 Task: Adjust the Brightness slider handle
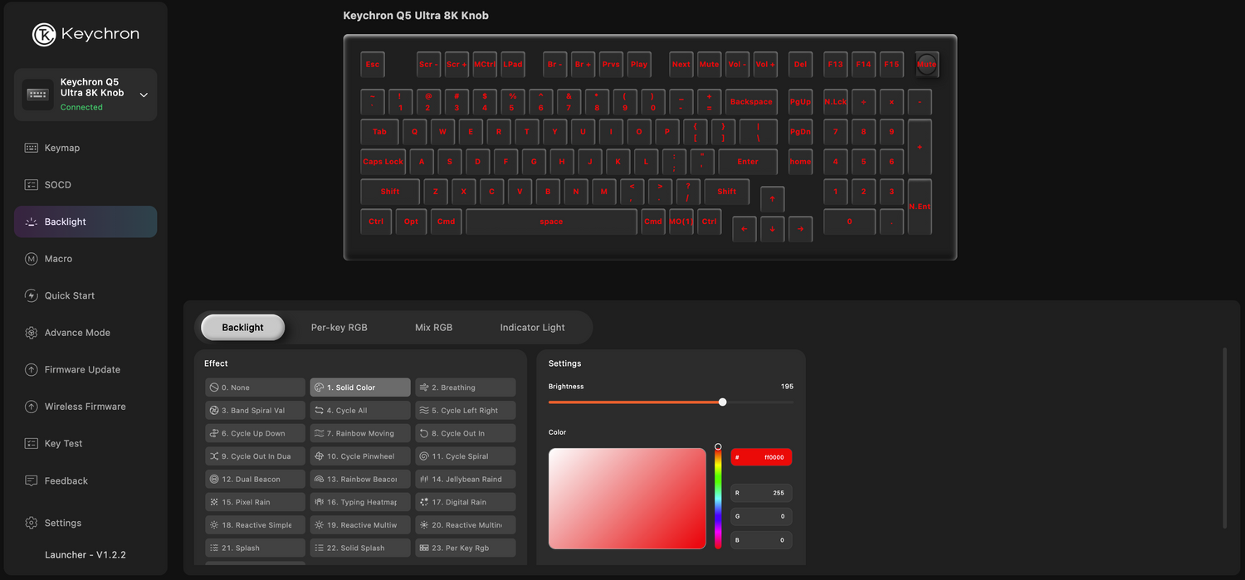click(x=721, y=402)
